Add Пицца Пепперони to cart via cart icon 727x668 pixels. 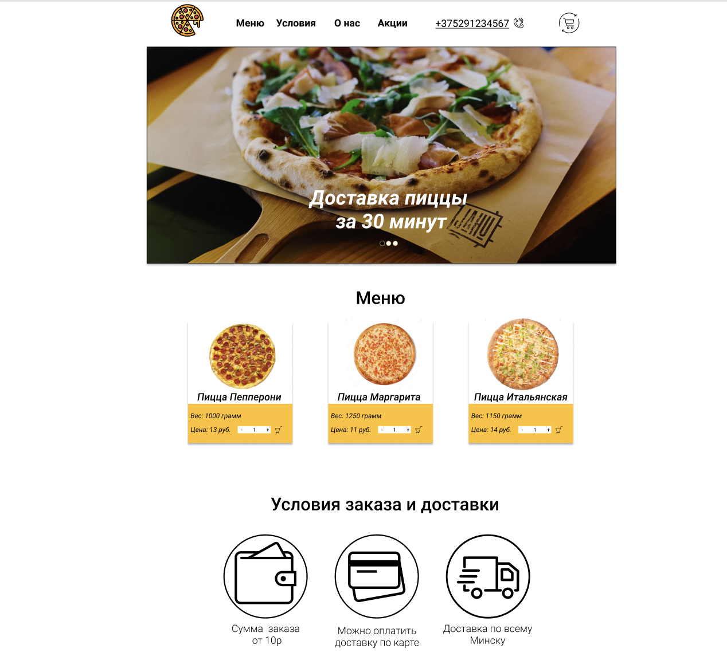(x=278, y=430)
